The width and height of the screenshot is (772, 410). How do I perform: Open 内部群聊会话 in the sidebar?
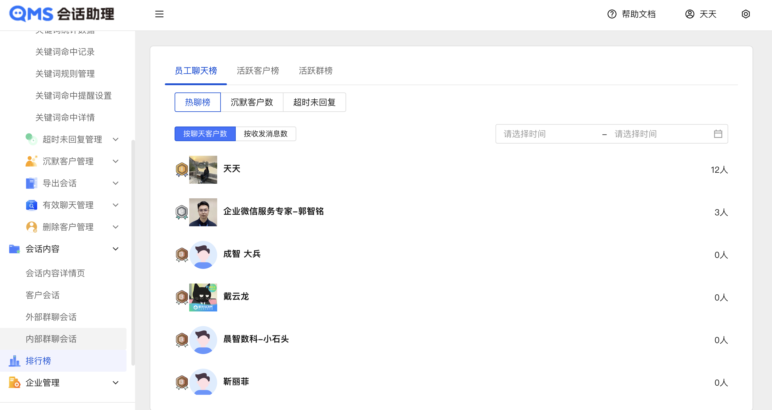click(63, 339)
